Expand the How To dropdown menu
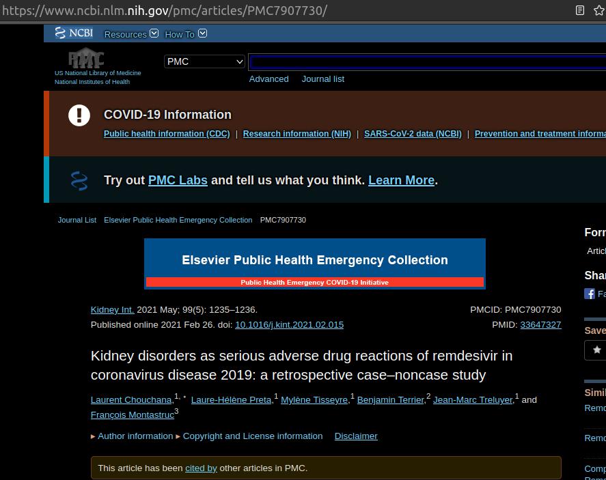Viewport: 606px width, 480px height. pos(186,34)
